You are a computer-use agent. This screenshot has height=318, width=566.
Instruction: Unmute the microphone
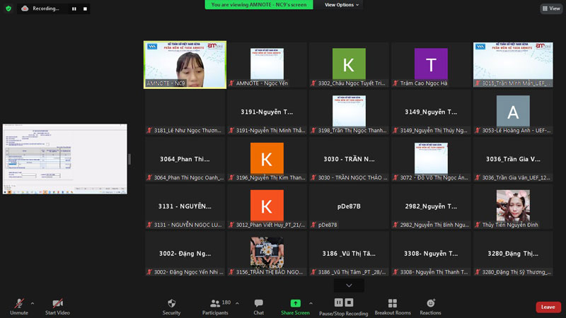click(x=18, y=305)
